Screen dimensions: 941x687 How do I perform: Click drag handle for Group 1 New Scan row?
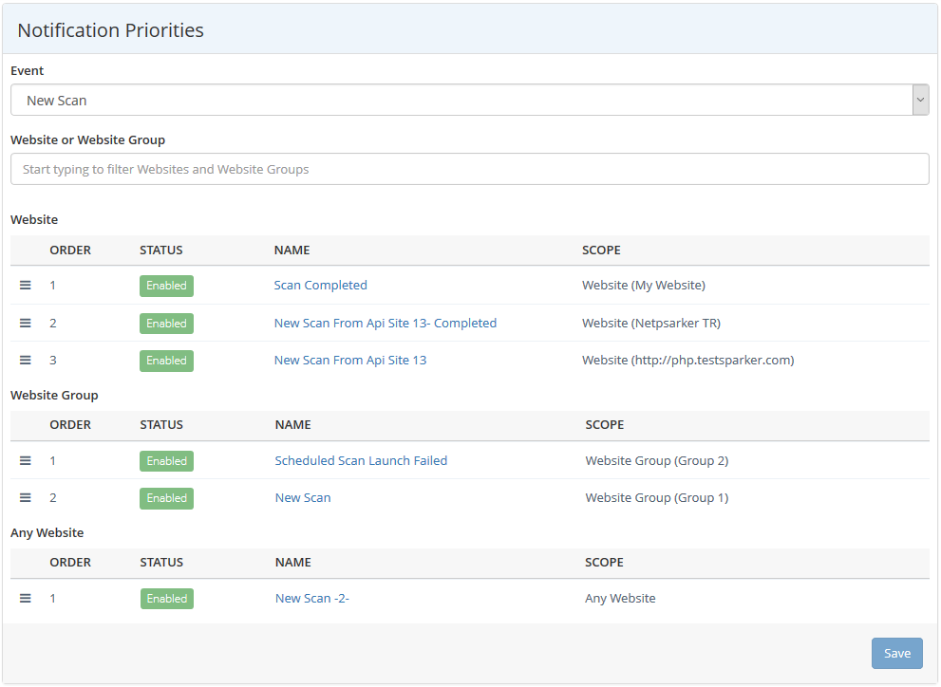[26, 498]
